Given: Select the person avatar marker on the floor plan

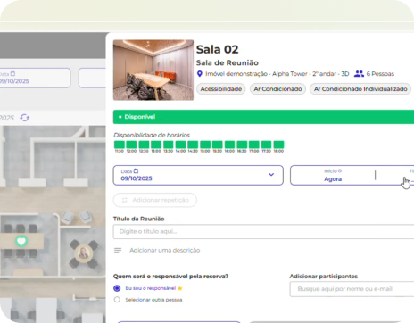Looking at the screenshot, I should pos(84,253).
